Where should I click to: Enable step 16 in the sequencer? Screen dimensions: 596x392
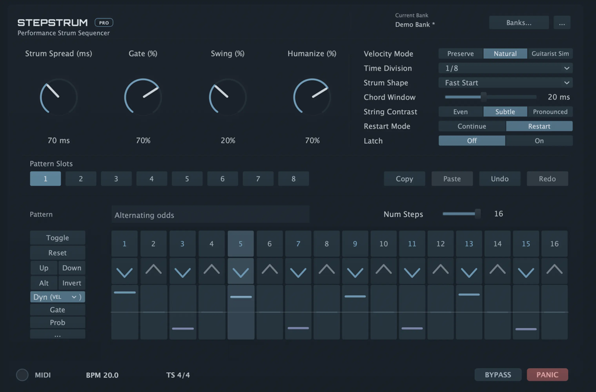[555, 243]
